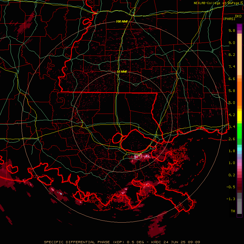Click the -0.5 value on the scale
The height and width of the screenshot is (244, 244).
coord(231,187)
